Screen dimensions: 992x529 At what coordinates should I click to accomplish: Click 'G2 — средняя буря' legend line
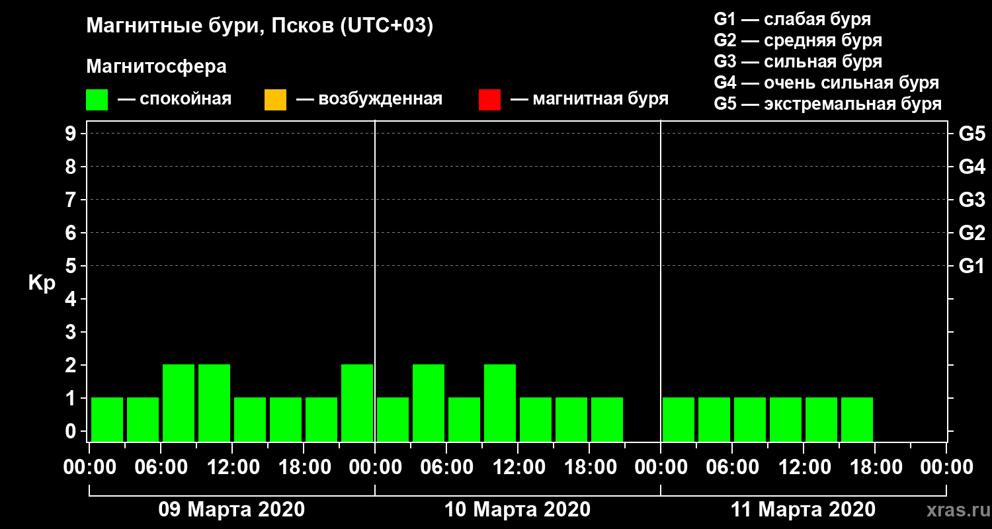pyautogui.click(x=798, y=40)
